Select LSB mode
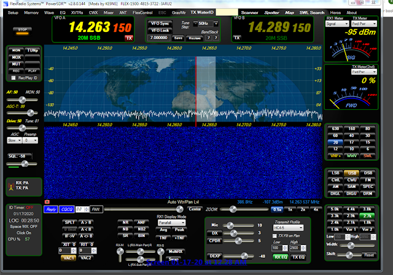This screenshot has width=393, height=275. click(335, 173)
